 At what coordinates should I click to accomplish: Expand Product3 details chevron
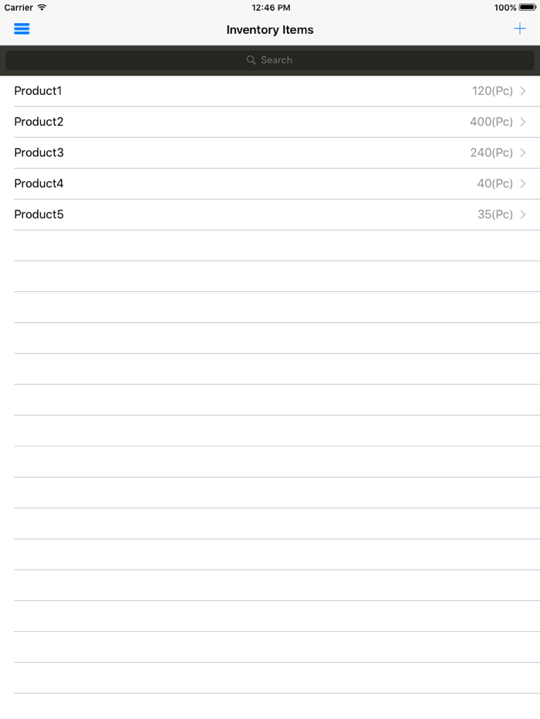523,153
